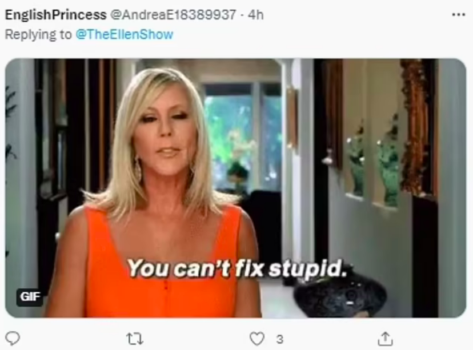The height and width of the screenshot is (350, 473).
Task: Click the gold-framed wall decoration in the GIF
Action: click(x=415, y=127)
